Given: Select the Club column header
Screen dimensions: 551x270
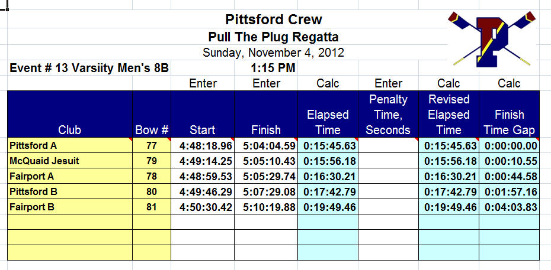Looking at the screenshot, I should click(x=70, y=114).
